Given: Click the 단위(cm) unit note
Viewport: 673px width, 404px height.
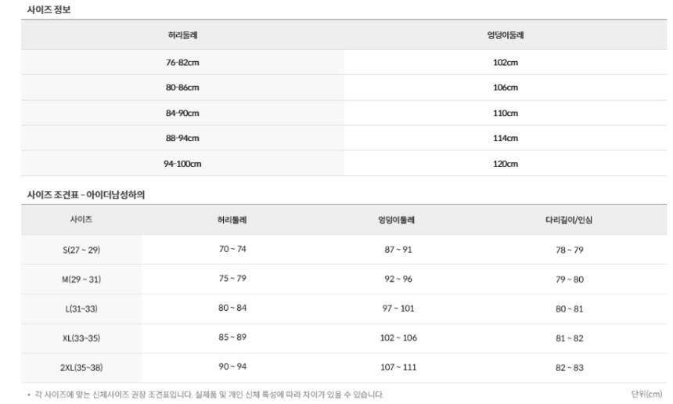Looking at the screenshot, I should (646, 394).
